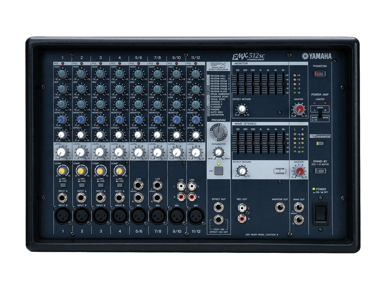Toggle channel 3 MIC/LINE switch

(x=100, y=185)
